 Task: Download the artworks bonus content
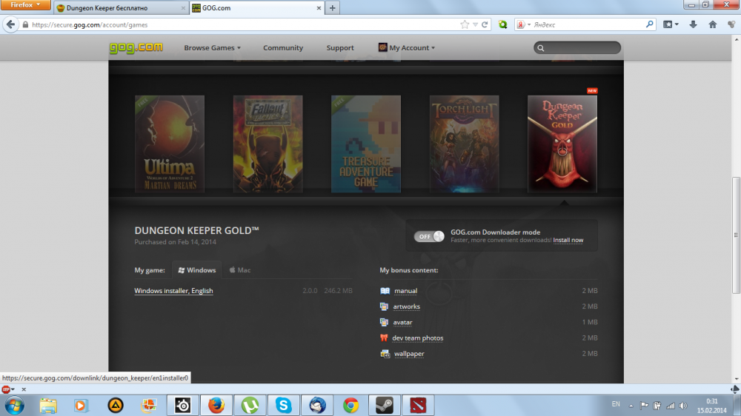[x=406, y=306]
